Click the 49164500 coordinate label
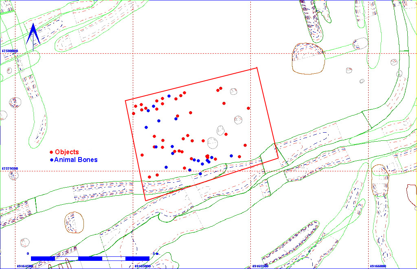Image resolution: width=417 pixels, height=269 pixels. click(x=25, y=266)
